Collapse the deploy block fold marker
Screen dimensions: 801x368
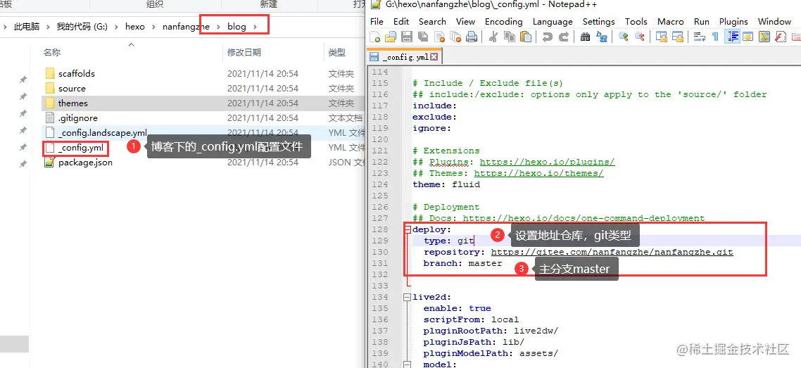tap(407, 229)
